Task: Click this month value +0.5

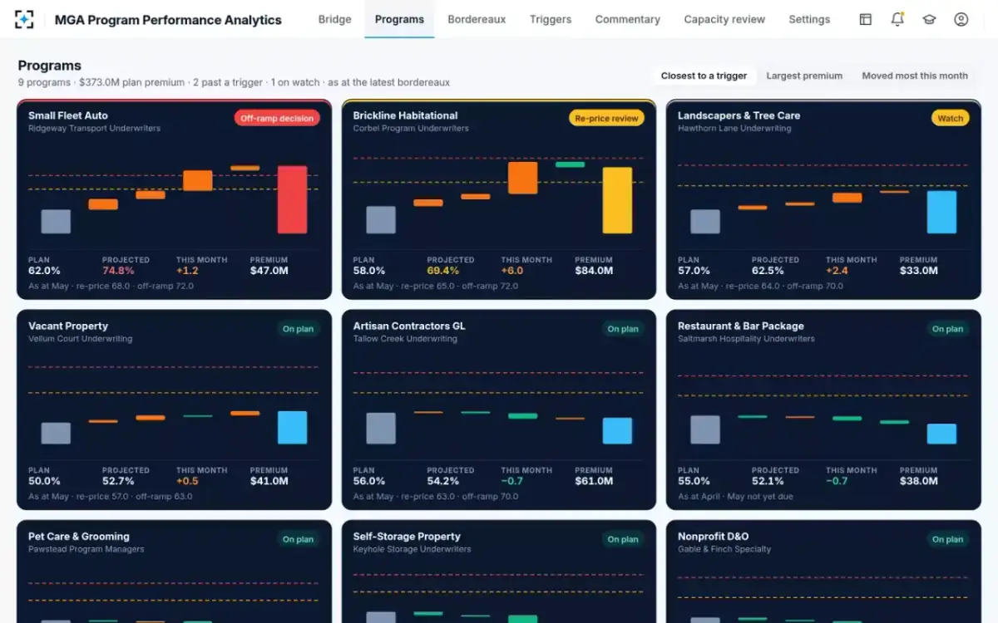Action: click(187, 481)
